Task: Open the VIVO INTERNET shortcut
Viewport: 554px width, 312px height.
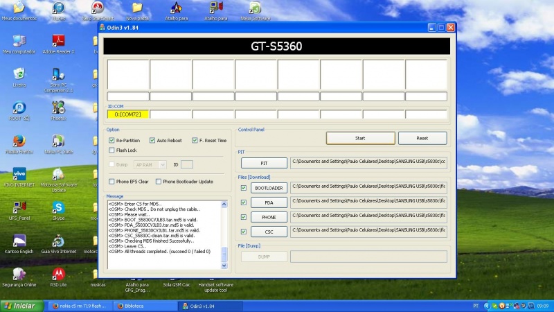Action: tap(19, 177)
